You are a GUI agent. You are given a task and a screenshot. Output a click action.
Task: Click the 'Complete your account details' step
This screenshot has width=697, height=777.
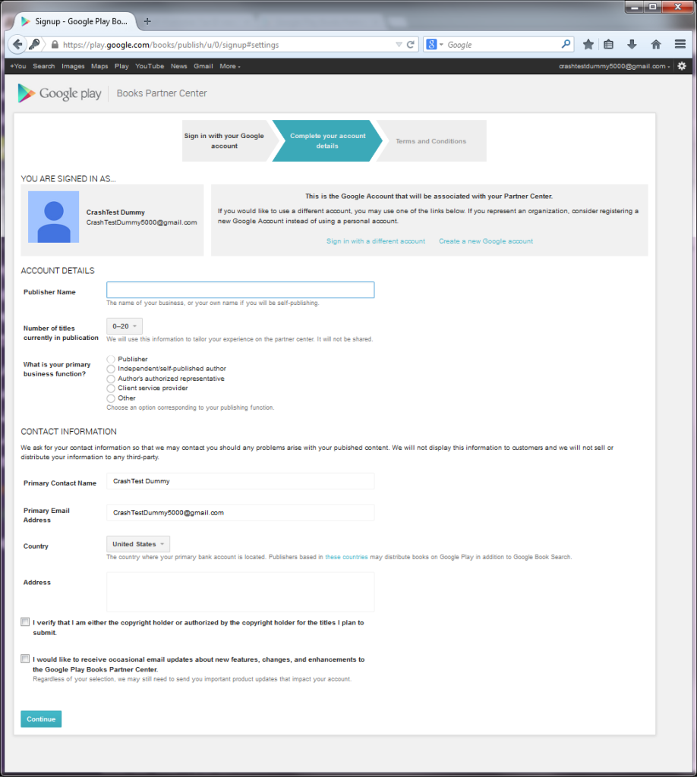(327, 140)
